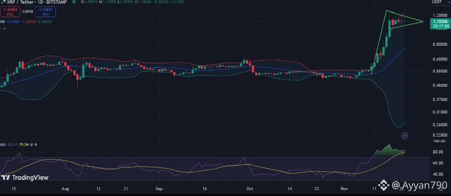Click the 0.37000 price scale label

(441, 99)
